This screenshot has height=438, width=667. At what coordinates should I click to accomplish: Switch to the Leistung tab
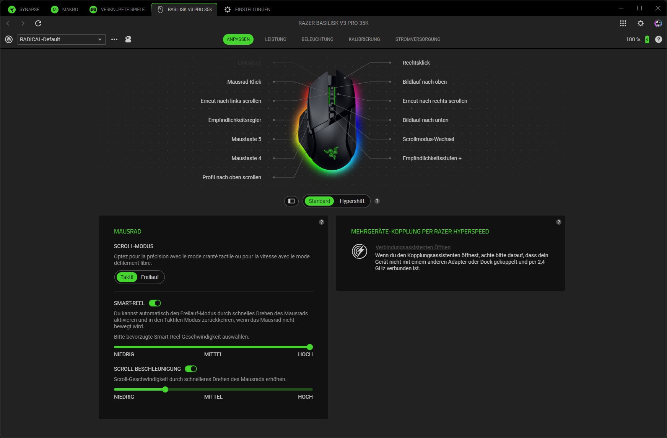275,39
